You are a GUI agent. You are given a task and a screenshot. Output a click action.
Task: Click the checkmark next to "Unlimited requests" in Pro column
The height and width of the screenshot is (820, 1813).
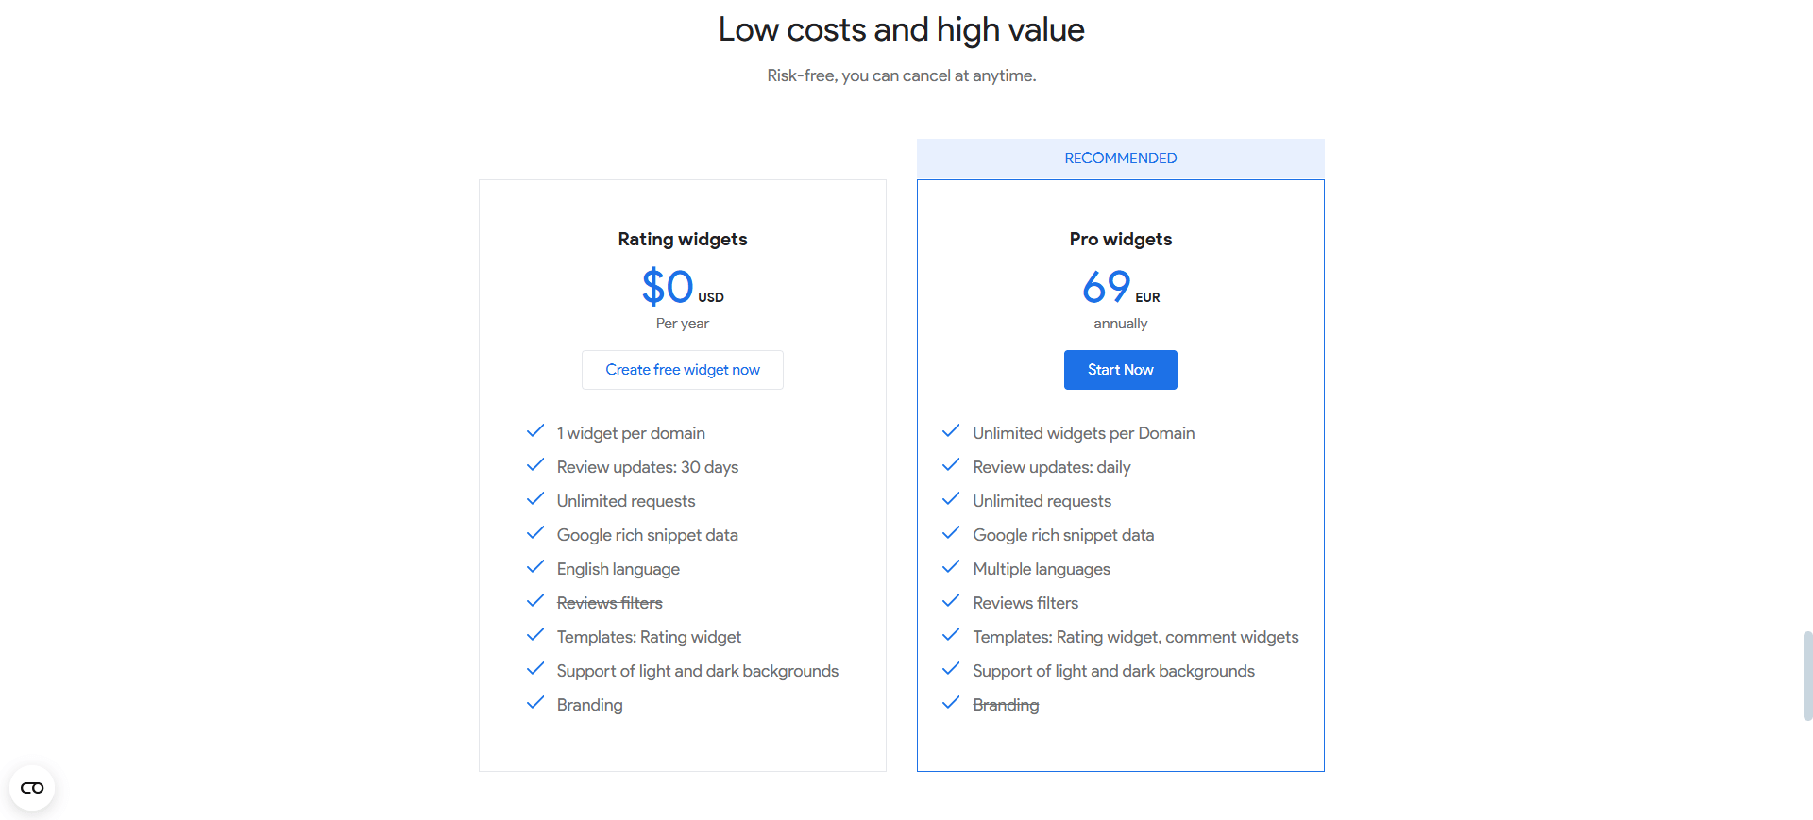point(951,499)
